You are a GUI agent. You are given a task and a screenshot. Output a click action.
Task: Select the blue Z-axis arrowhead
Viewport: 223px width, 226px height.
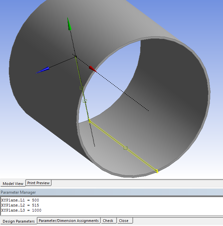pyautogui.click(x=42, y=70)
